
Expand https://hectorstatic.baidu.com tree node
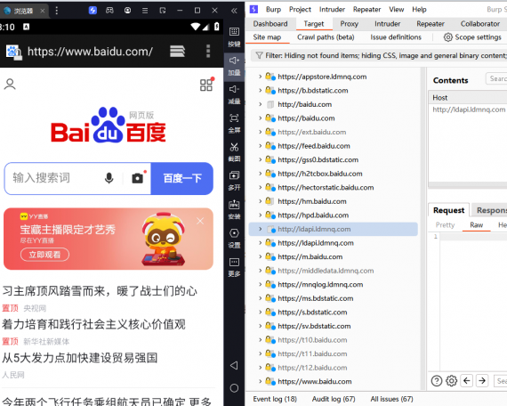point(261,187)
